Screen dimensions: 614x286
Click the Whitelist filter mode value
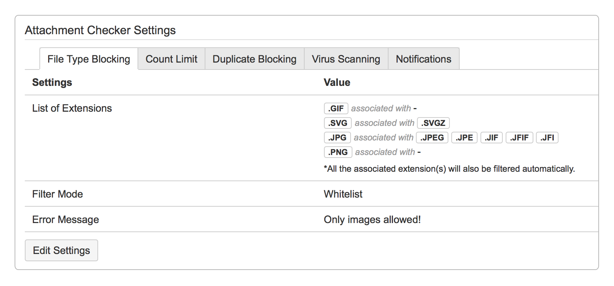click(x=343, y=194)
